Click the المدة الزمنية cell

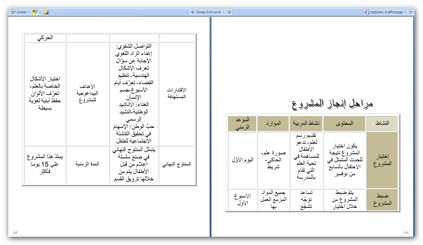point(87,164)
